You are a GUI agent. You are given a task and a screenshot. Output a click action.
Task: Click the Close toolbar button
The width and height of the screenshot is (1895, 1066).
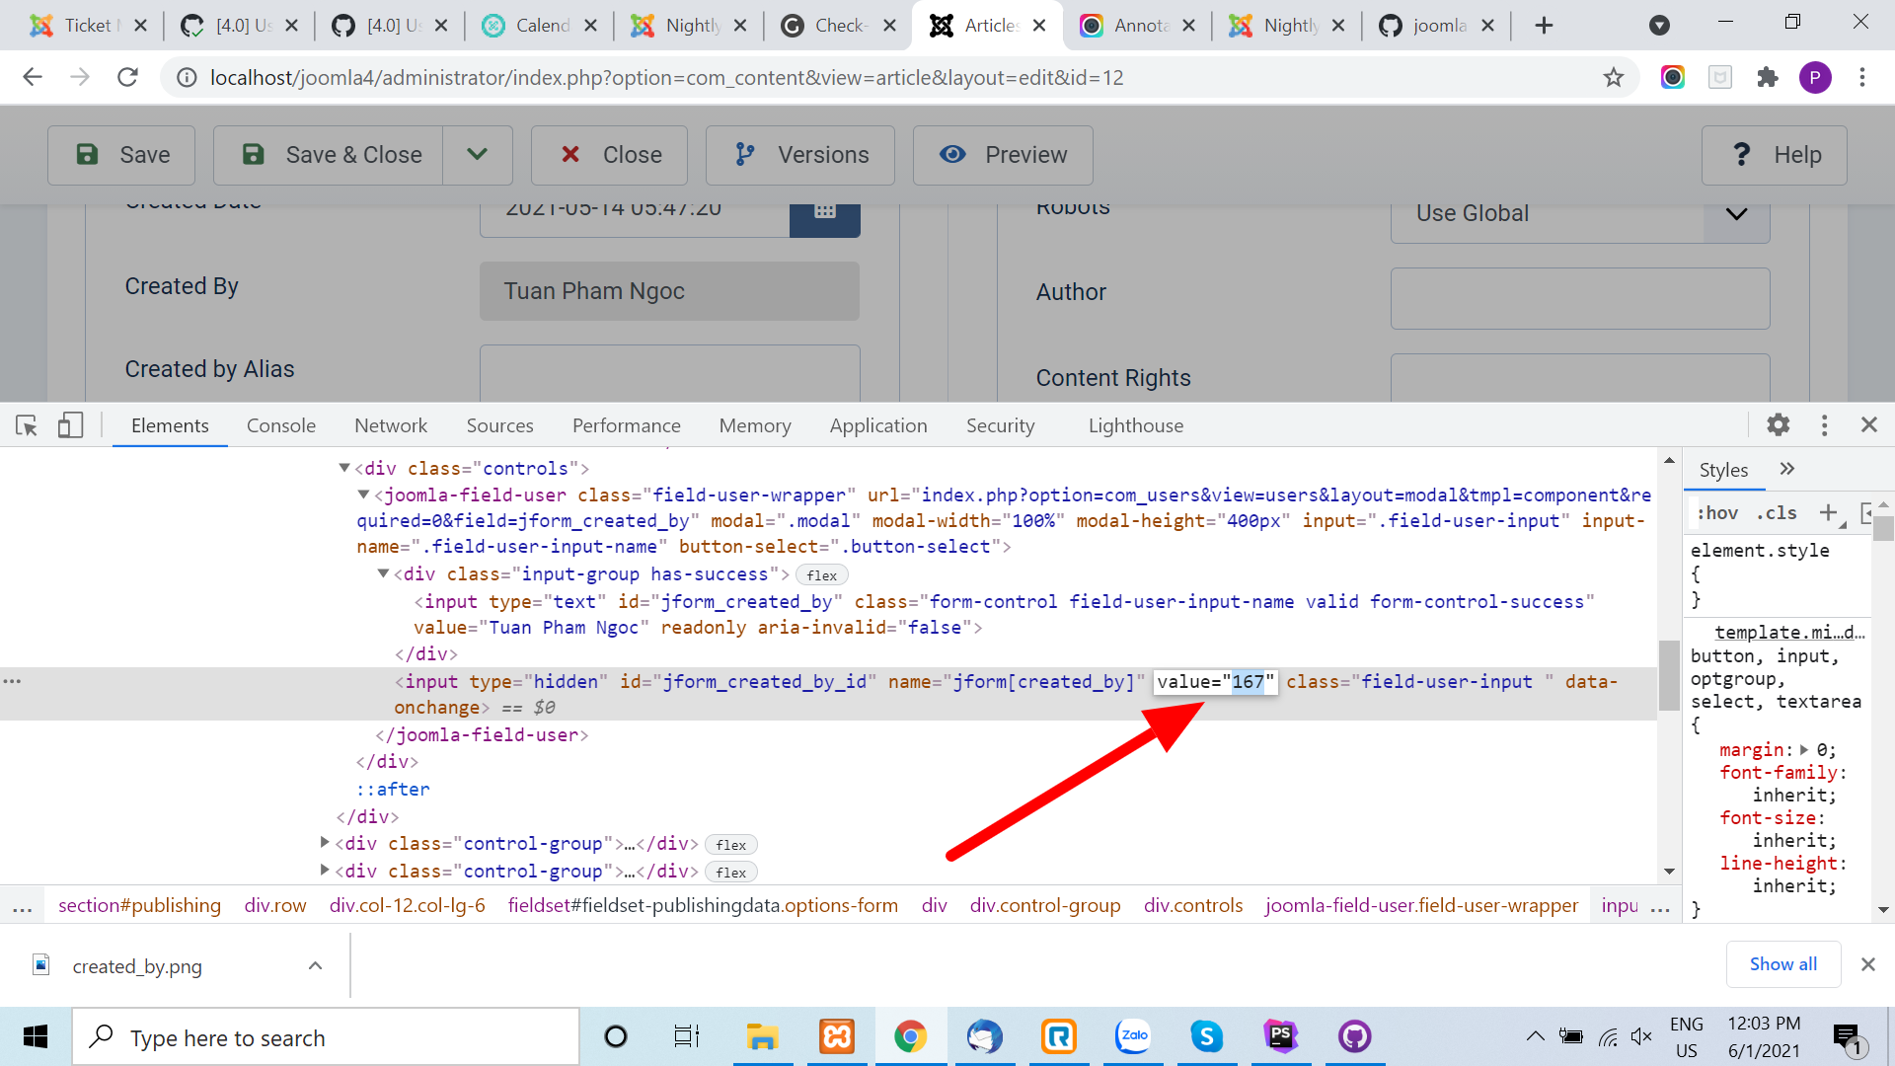coord(609,155)
